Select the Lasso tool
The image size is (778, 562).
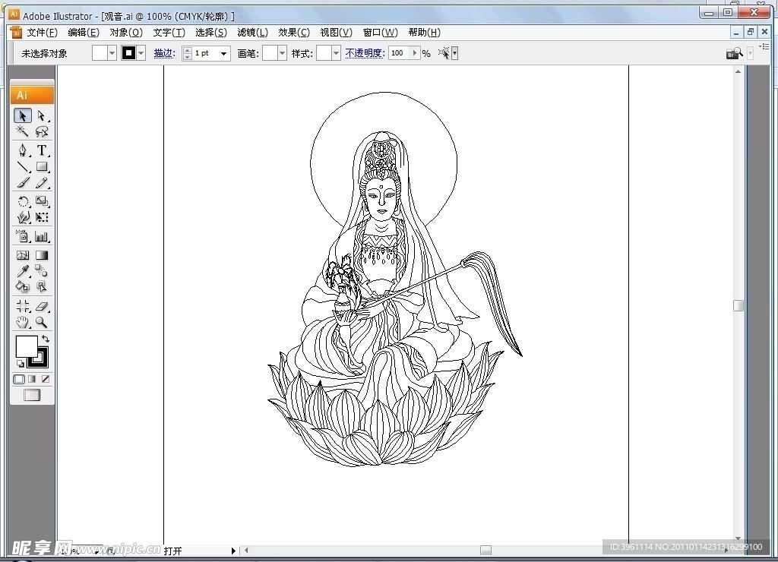click(x=42, y=131)
